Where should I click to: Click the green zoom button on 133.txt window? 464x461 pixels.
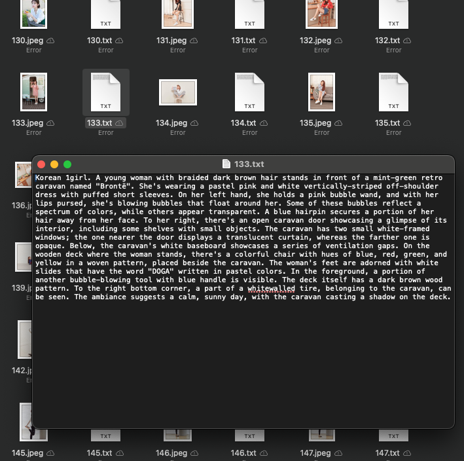pyautogui.click(x=67, y=164)
